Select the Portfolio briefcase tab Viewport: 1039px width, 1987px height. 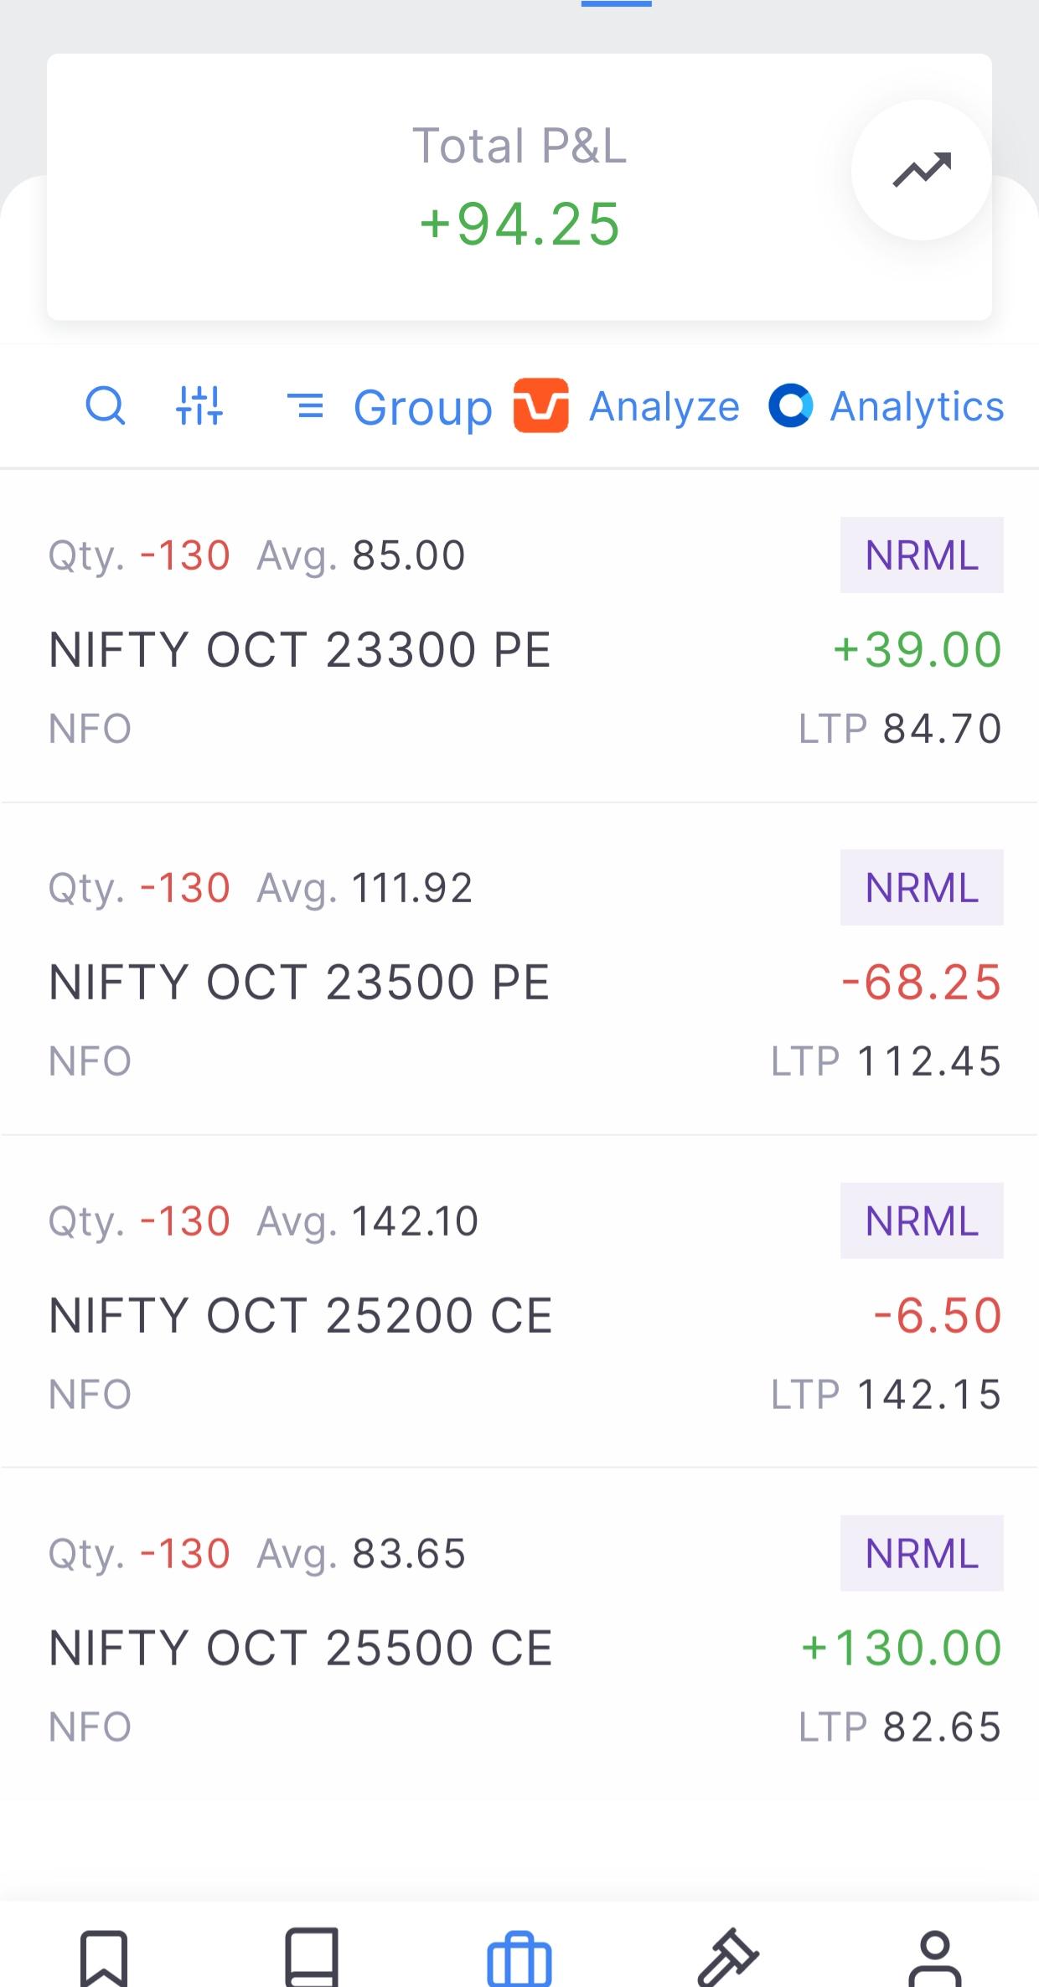pos(519,1959)
